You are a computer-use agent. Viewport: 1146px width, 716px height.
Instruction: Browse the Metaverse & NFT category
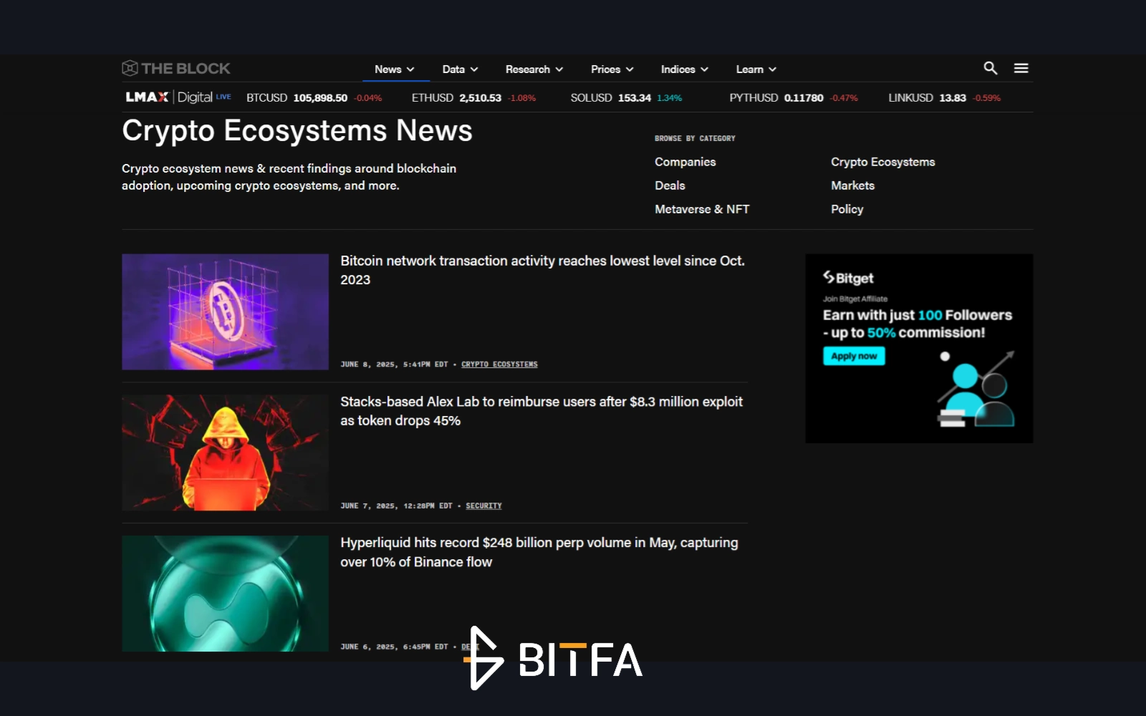click(702, 209)
